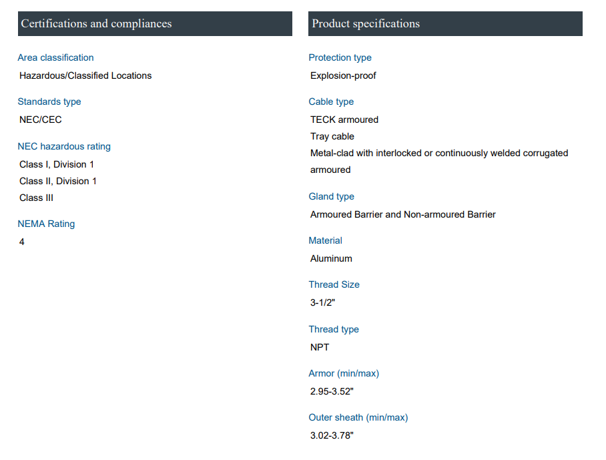Click the Class II, Division 1 entry
The width and height of the screenshot is (606, 460).
tap(58, 181)
